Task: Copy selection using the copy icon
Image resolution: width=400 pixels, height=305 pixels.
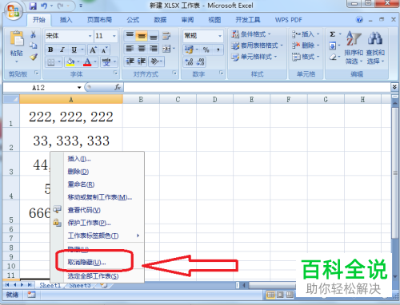Action: pyautogui.click(x=33, y=46)
